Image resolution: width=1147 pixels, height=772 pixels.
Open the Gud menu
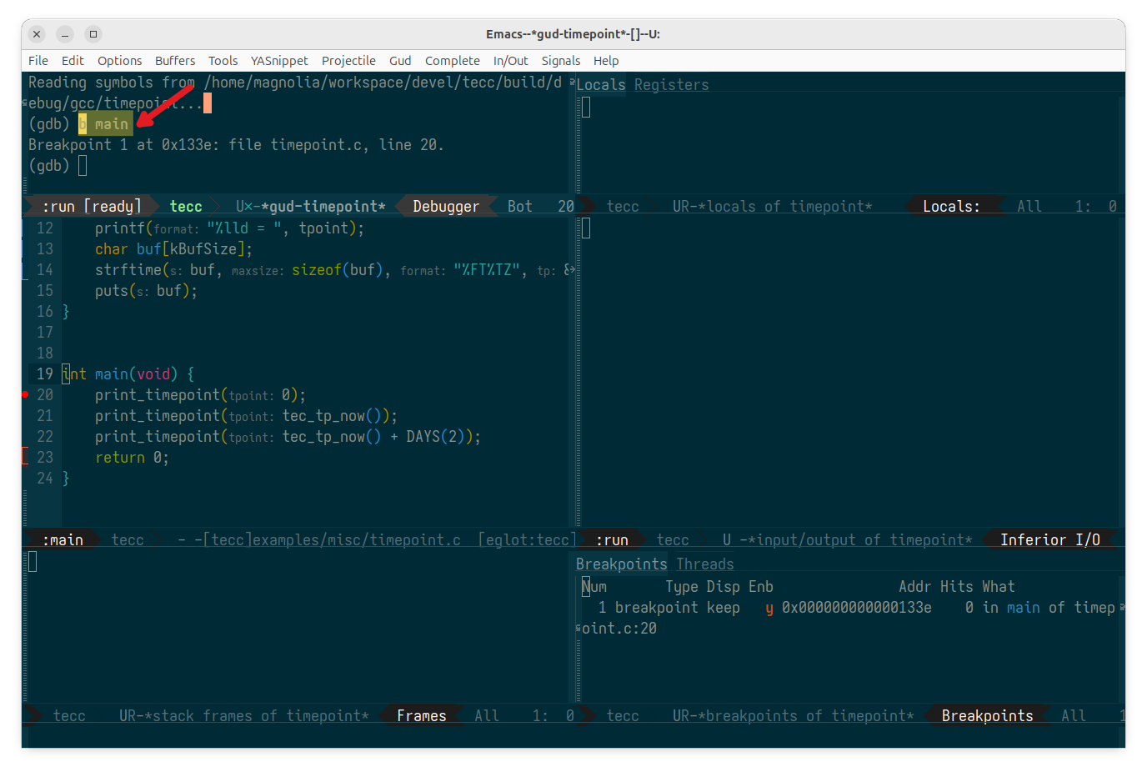(x=400, y=61)
